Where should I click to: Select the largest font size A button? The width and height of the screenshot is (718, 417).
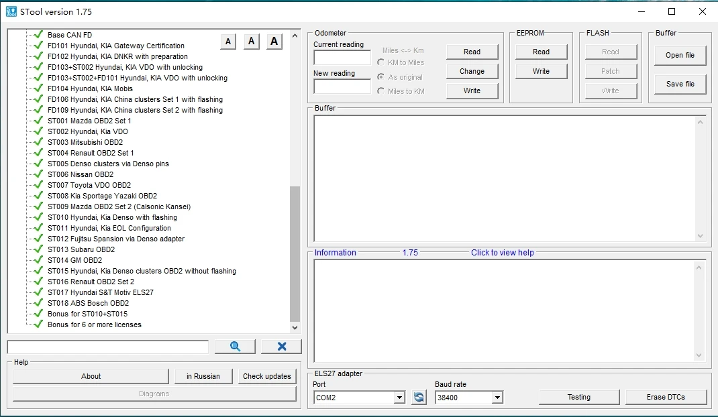274,42
